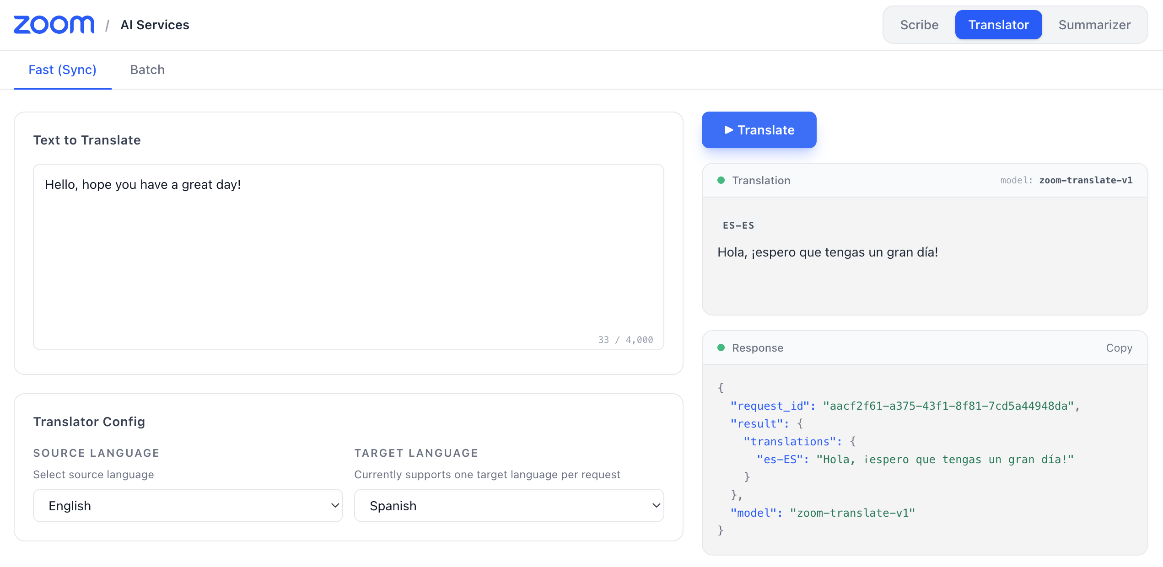The width and height of the screenshot is (1163, 567).
Task: Copy the response JSON
Action: [x=1119, y=348]
